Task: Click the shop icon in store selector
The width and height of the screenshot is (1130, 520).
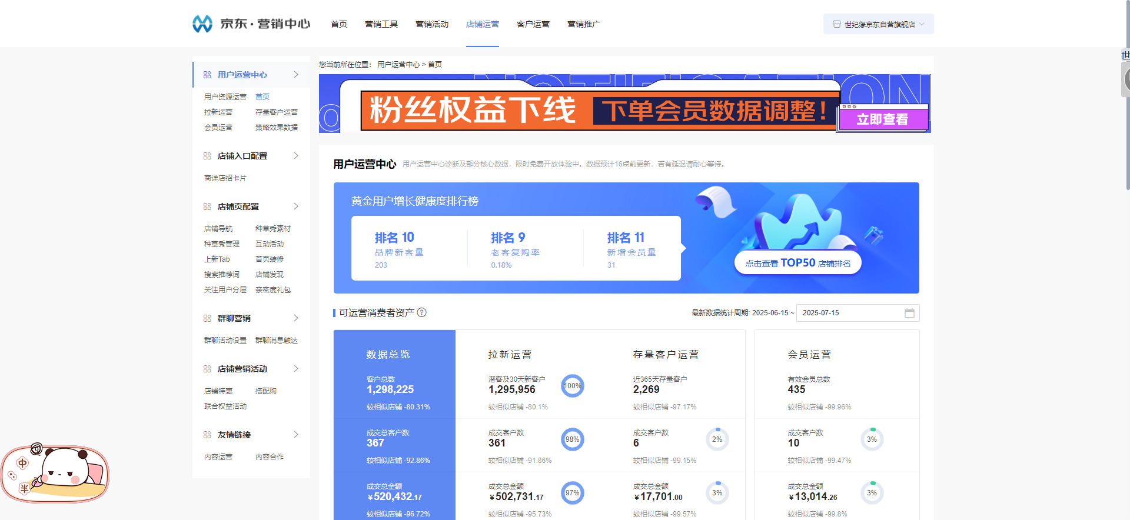Action: [x=836, y=24]
